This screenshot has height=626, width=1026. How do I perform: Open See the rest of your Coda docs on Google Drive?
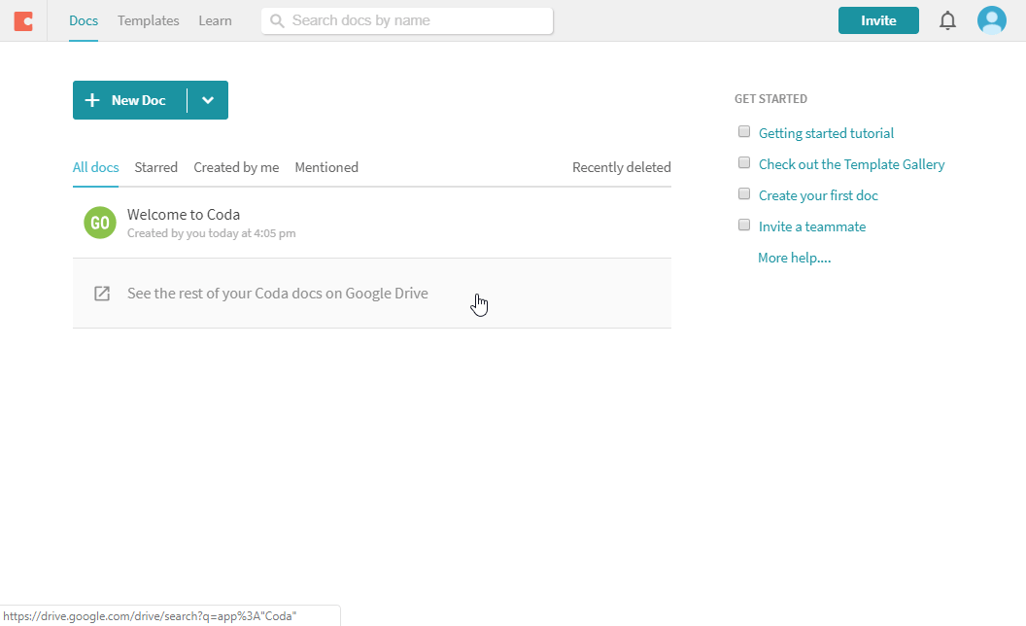click(x=372, y=294)
